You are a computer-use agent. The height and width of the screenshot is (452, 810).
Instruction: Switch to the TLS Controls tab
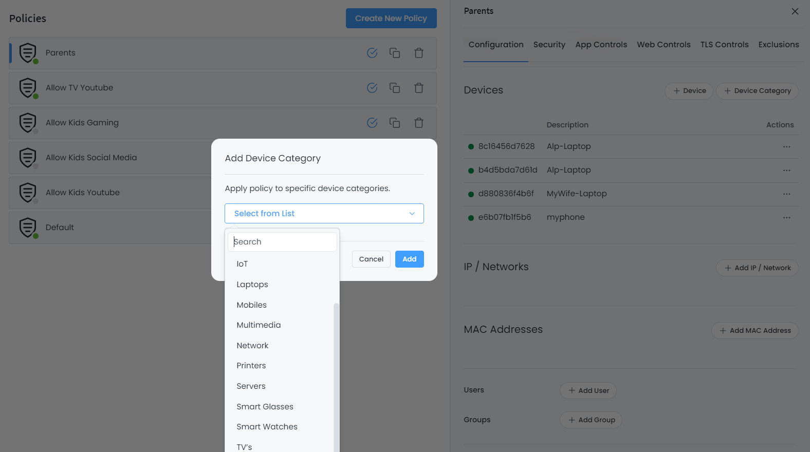coord(725,45)
